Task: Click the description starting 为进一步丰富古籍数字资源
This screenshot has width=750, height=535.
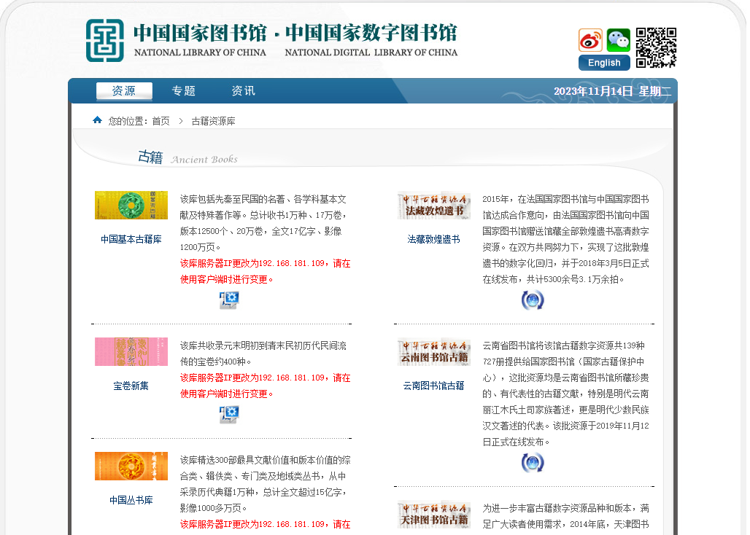Action: coord(566,516)
